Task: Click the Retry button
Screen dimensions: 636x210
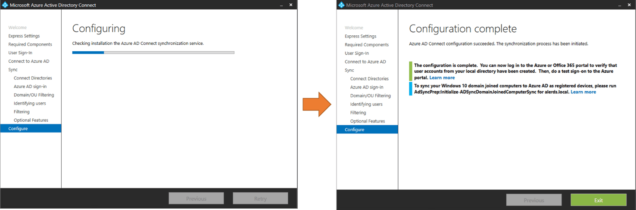Action: [x=260, y=198]
